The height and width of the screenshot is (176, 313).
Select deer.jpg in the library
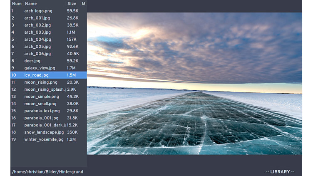[32, 61]
